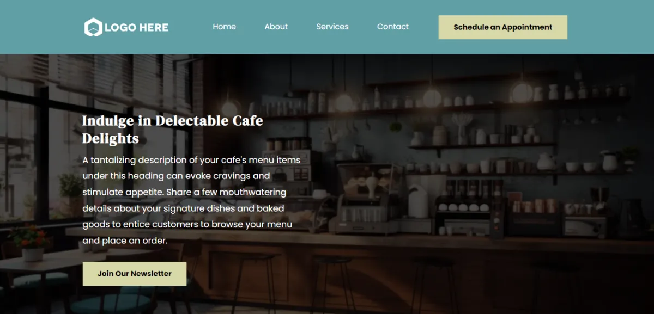Select the Indulge in Delectable Cafe heading
Image resolution: width=654 pixels, height=314 pixels.
coord(172,121)
